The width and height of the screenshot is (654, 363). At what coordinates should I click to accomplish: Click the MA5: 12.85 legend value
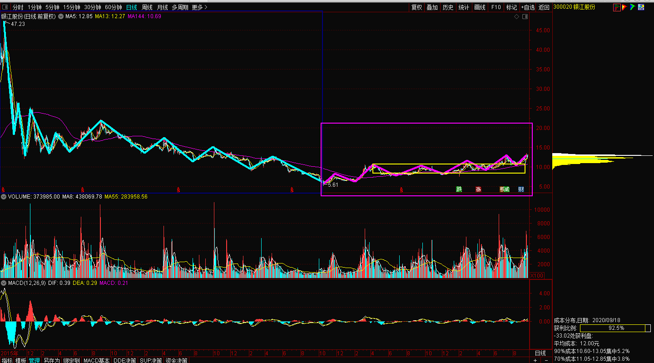[79, 16]
